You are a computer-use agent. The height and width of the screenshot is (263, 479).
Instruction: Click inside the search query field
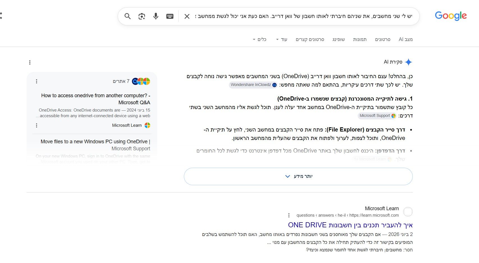click(303, 16)
